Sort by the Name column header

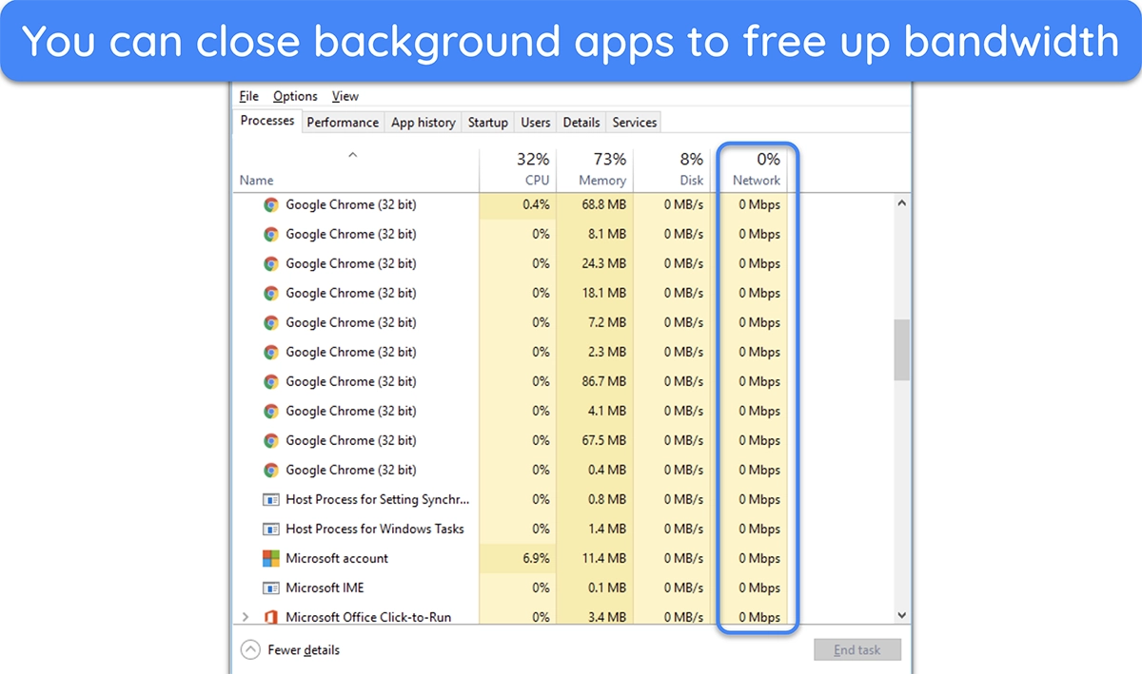point(356,169)
